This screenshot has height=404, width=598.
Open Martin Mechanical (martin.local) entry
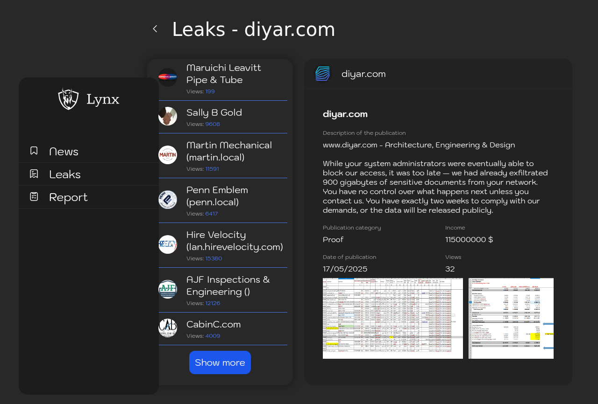(x=223, y=156)
